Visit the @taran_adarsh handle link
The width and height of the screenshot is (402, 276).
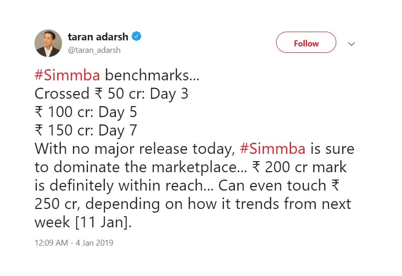pyautogui.click(x=94, y=50)
